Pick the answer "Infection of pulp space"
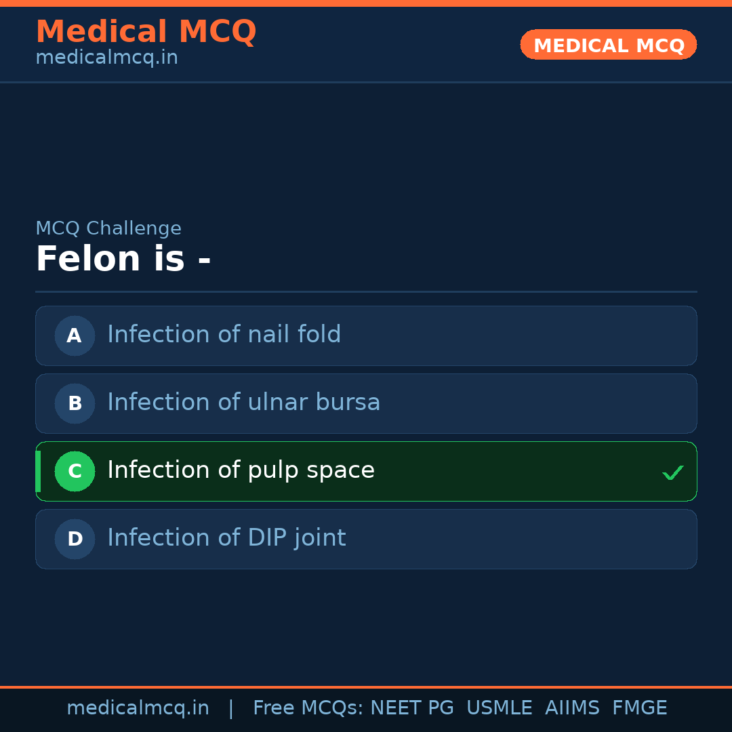732x732 pixels. (x=241, y=470)
